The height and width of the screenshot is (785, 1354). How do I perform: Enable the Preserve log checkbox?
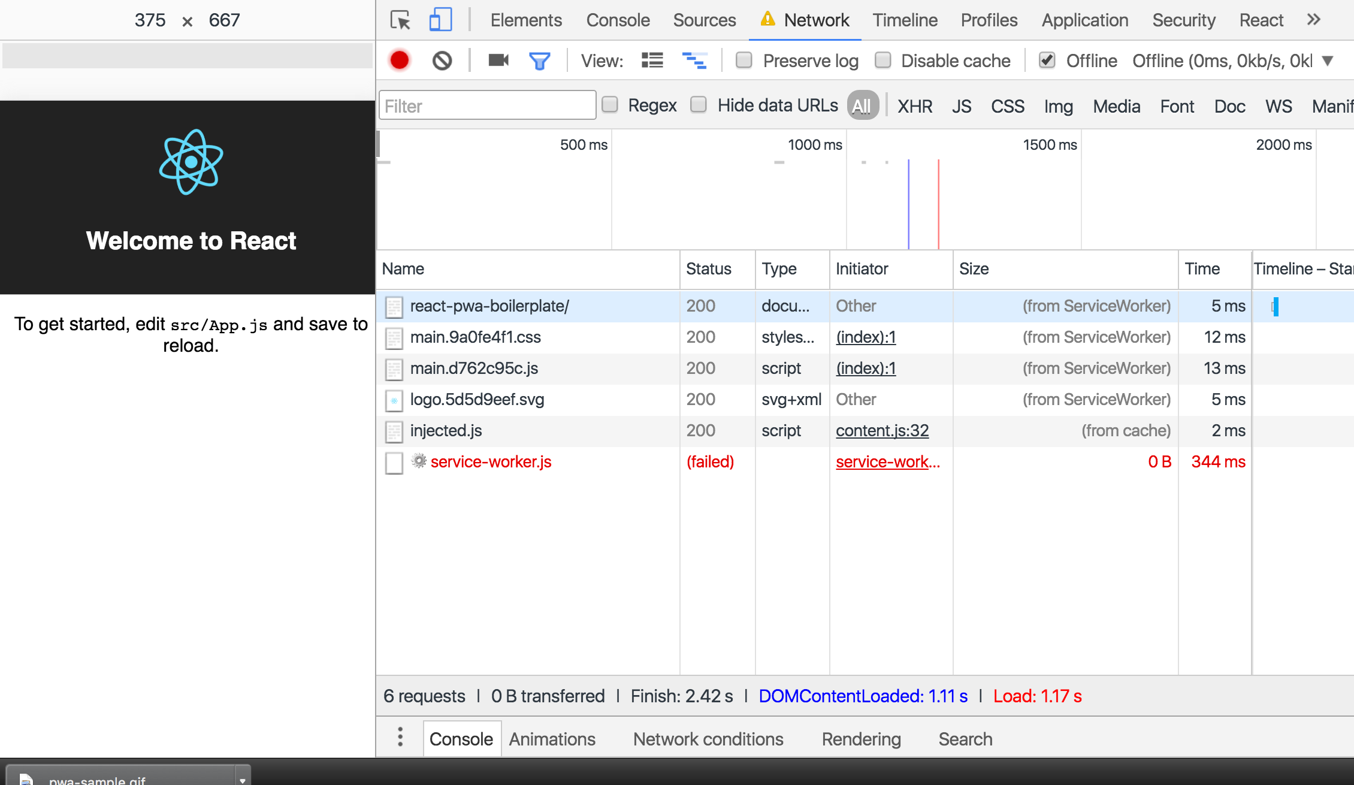(x=744, y=60)
